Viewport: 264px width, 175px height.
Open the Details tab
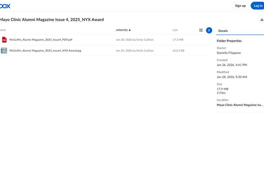pyautogui.click(x=223, y=31)
